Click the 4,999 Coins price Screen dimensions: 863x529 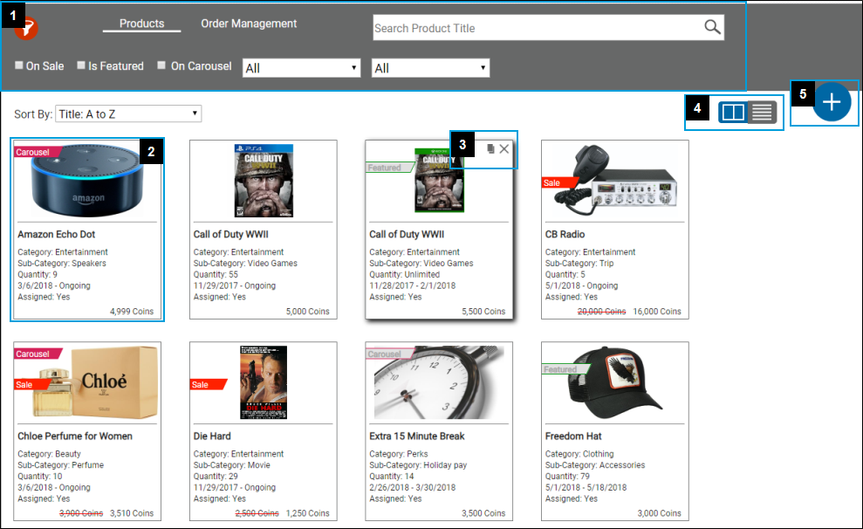[x=132, y=311]
